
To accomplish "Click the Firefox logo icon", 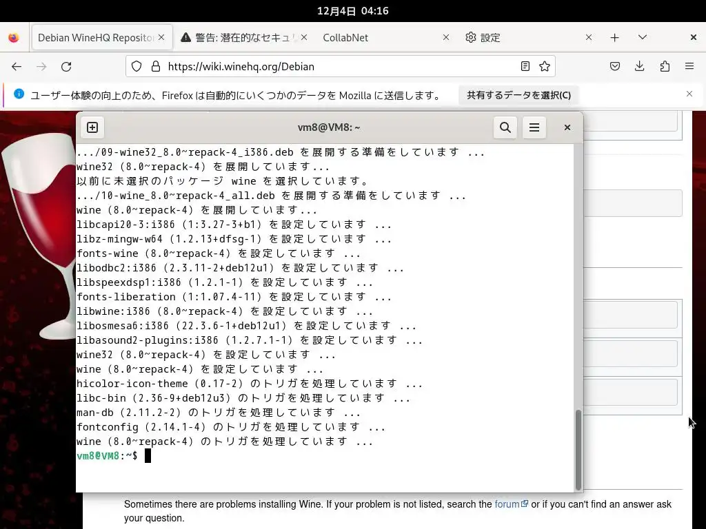I will [14, 37].
